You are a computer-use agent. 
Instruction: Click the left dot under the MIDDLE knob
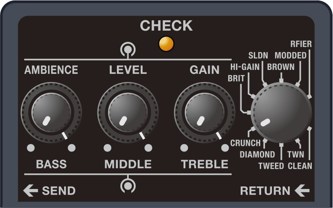coord(107,148)
